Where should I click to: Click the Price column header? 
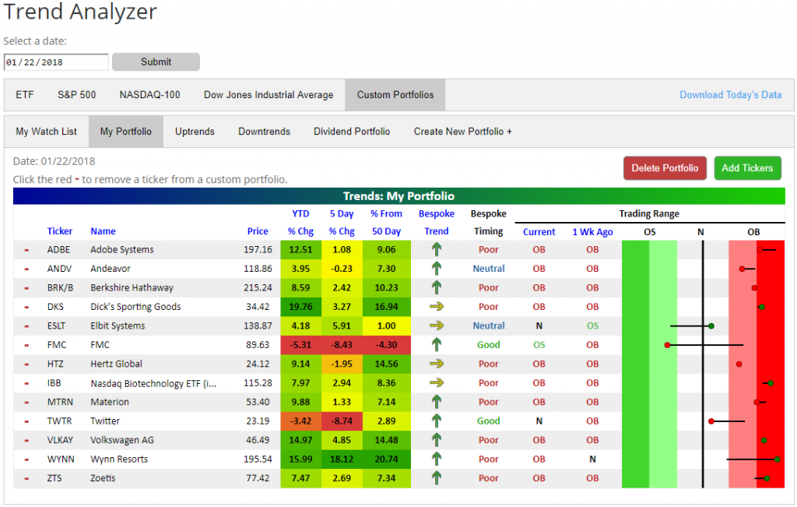click(x=258, y=231)
